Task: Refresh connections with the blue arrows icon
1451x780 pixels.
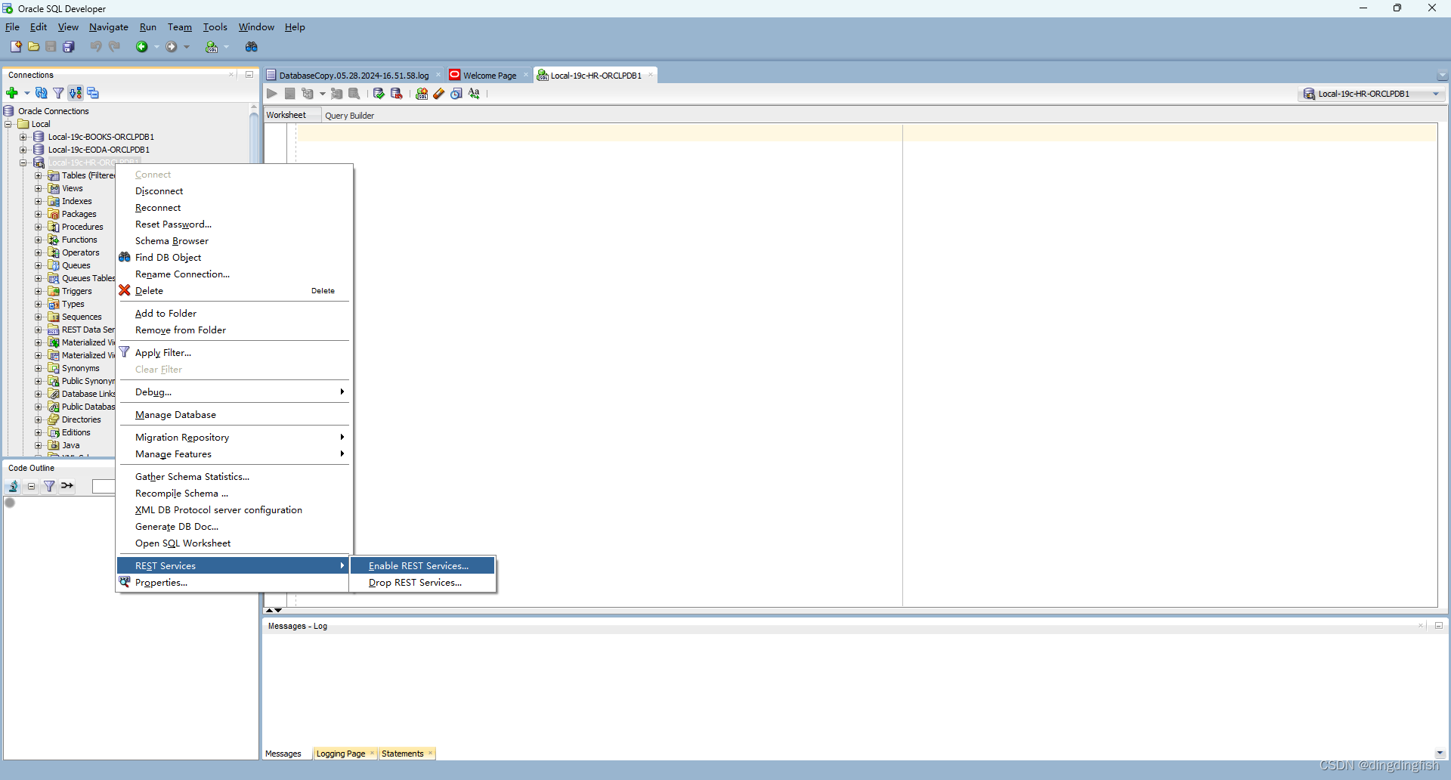Action: (x=42, y=93)
